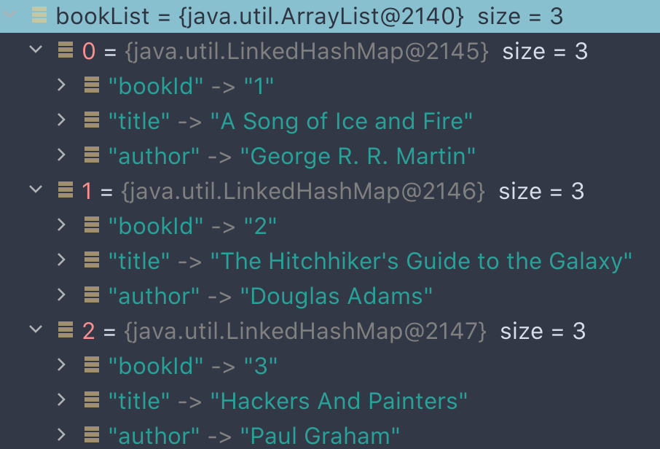
Task: Select the map icon beside element 2
Action: coord(66,331)
